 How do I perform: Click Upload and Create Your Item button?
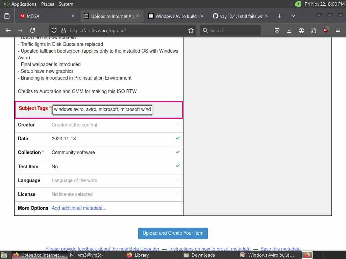coord(173,233)
